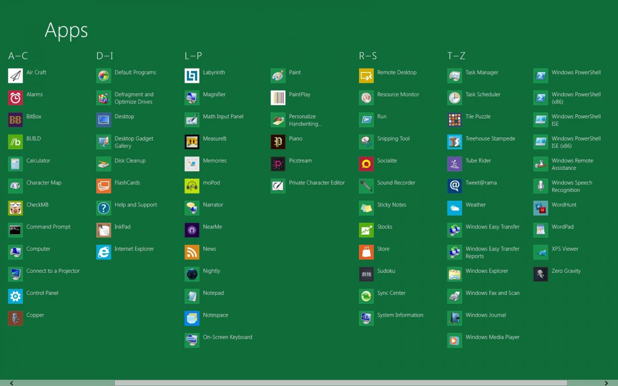Open the Default Programs icon
Viewport: 618px width, 386px height.
click(104, 76)
